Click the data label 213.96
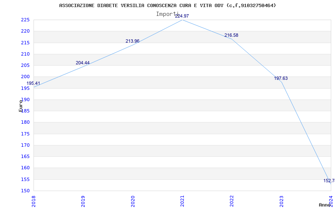The height and width of the screenshot is (209, 335). click(x=132, y=41)
